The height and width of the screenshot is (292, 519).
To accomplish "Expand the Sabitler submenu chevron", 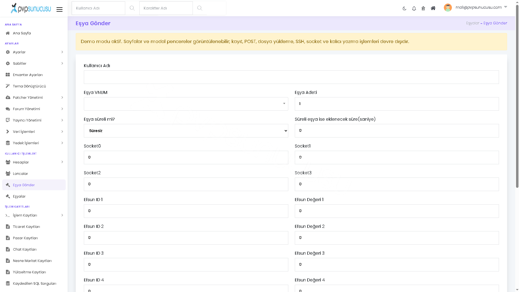I will pos(62,63).
